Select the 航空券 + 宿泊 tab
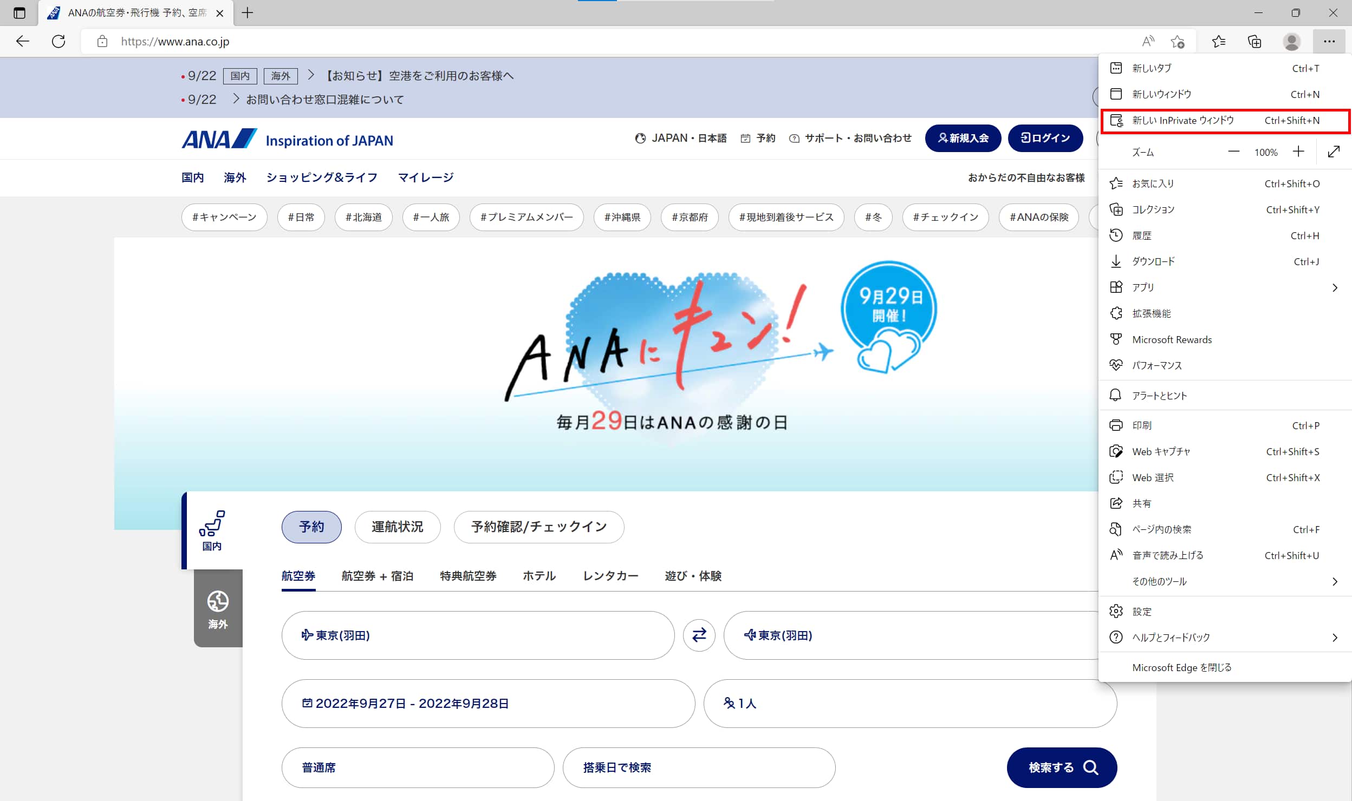The height and width of the screenshot is (801, 1352). click(x=378, y=576)
